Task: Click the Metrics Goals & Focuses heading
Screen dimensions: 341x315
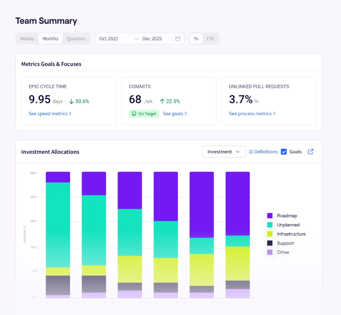Action: tap(51, 64)
